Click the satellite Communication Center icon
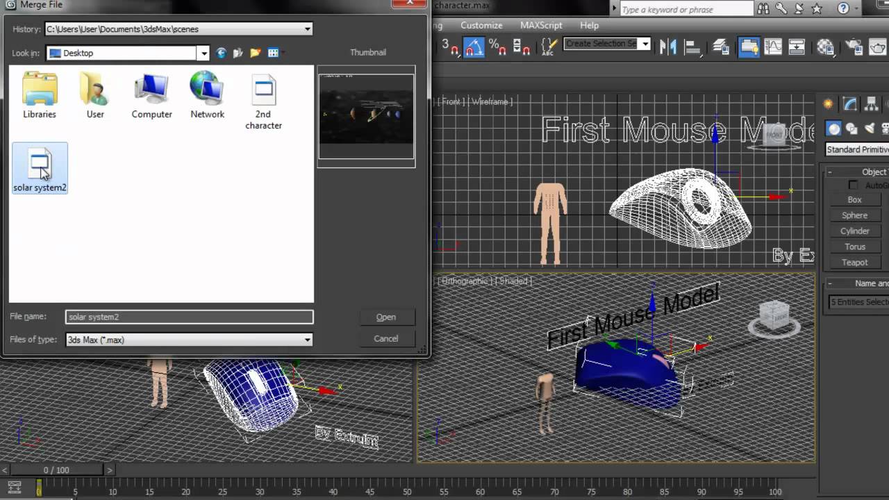 coord(799,9)
